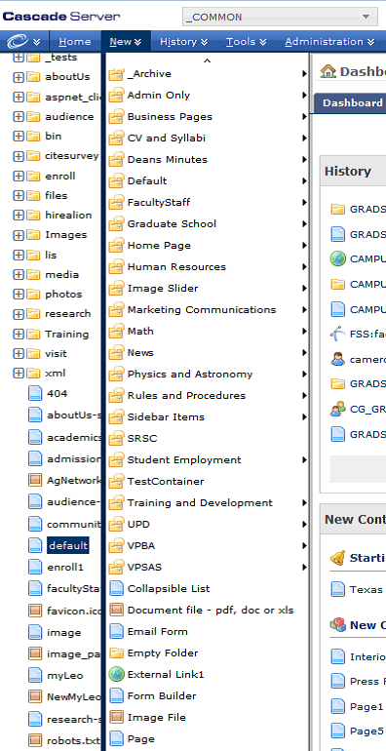Expand the enroll folder
The image size is (386, 751).
click(x=19, y=176)
